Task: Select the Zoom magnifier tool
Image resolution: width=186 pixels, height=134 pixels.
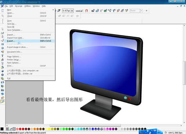Action: (x=2, y=102)
